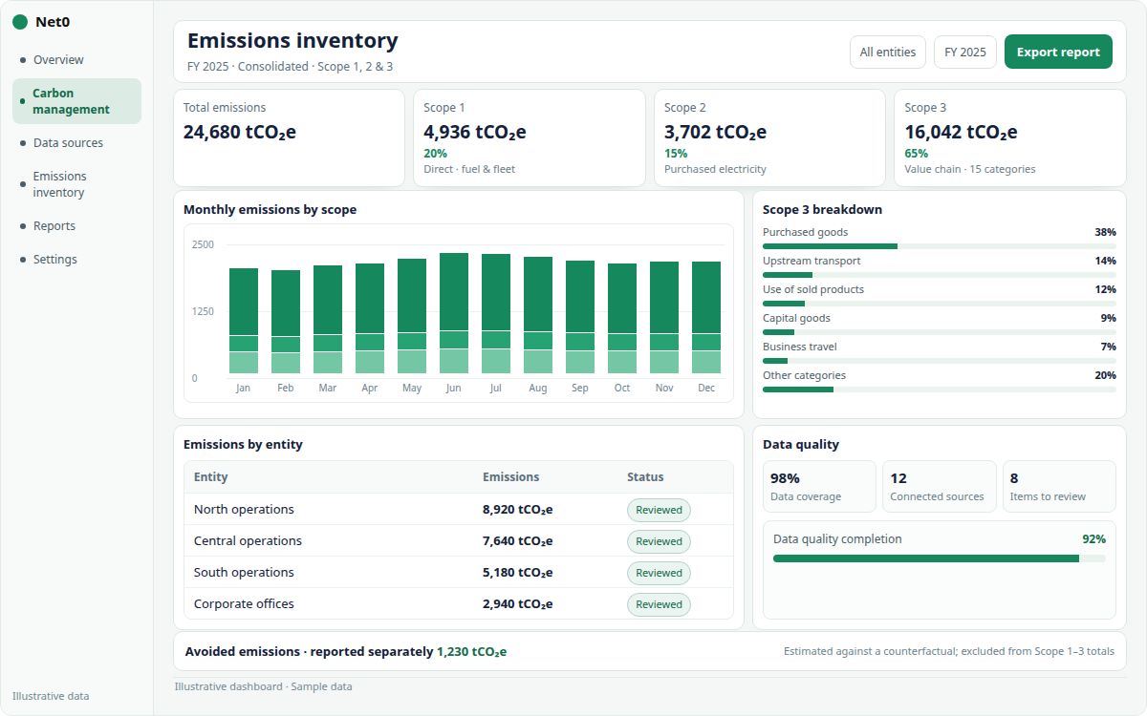1147x716 pixels.
Task: Click the Upstream transport progress bar
Action: pos(940,275)
